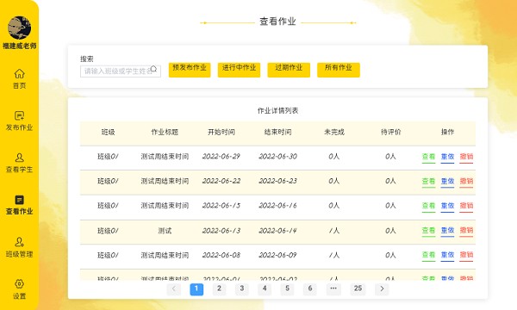This screenshot has width=517, height=310.
Task: Click the teacher avatar picture
Action: pyautogui.click(x=20, y=28)
